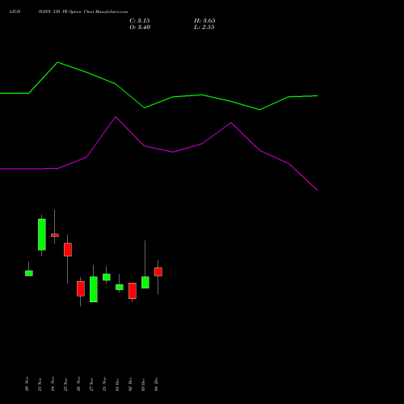The width and height of the screenshot is (404, 404).
Task: Click the thin red candle above 24 Nov
Action: (55, 235)
